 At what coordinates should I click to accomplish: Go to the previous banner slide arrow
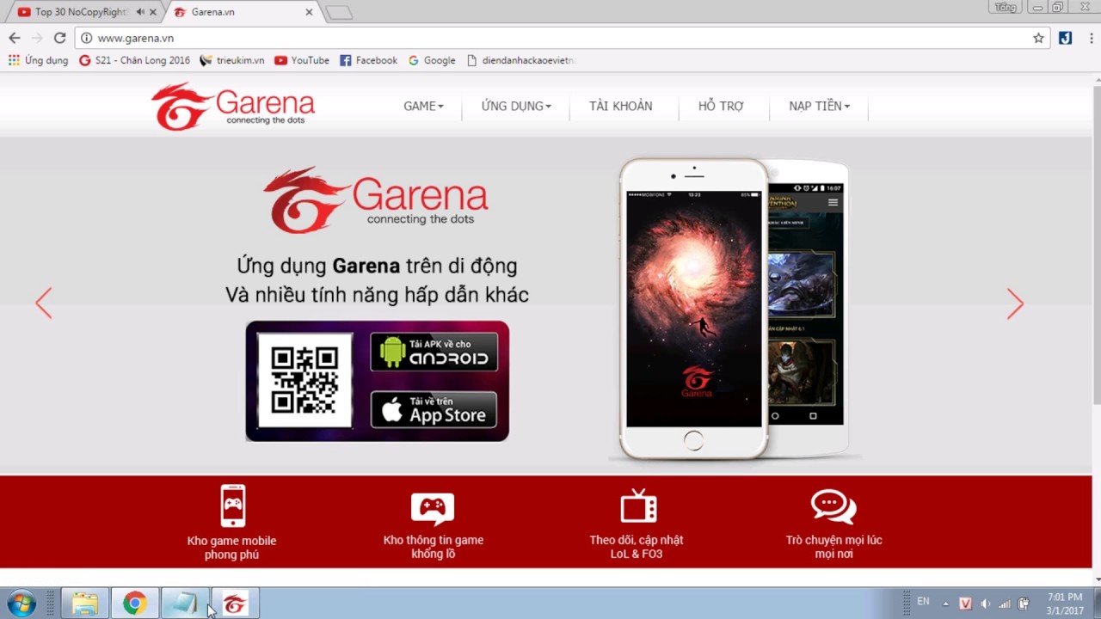point(44,303)
